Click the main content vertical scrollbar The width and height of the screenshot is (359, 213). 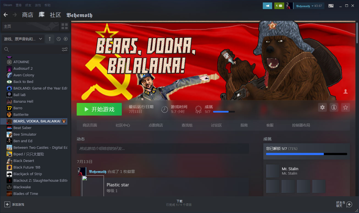click(357, 33)
